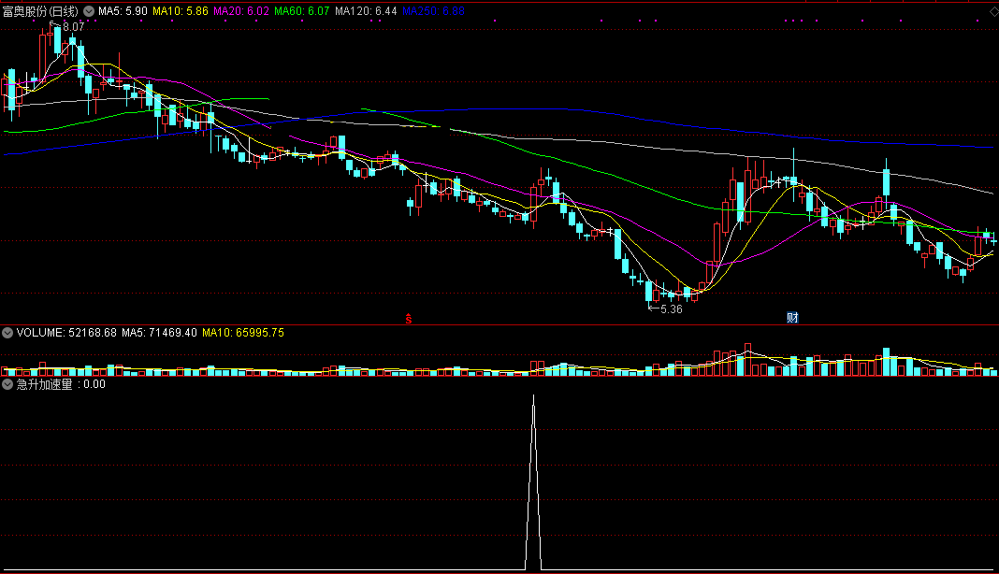Click the 急升加速里 : 0.00 label
999x574 pixels.
click(61, 384)
